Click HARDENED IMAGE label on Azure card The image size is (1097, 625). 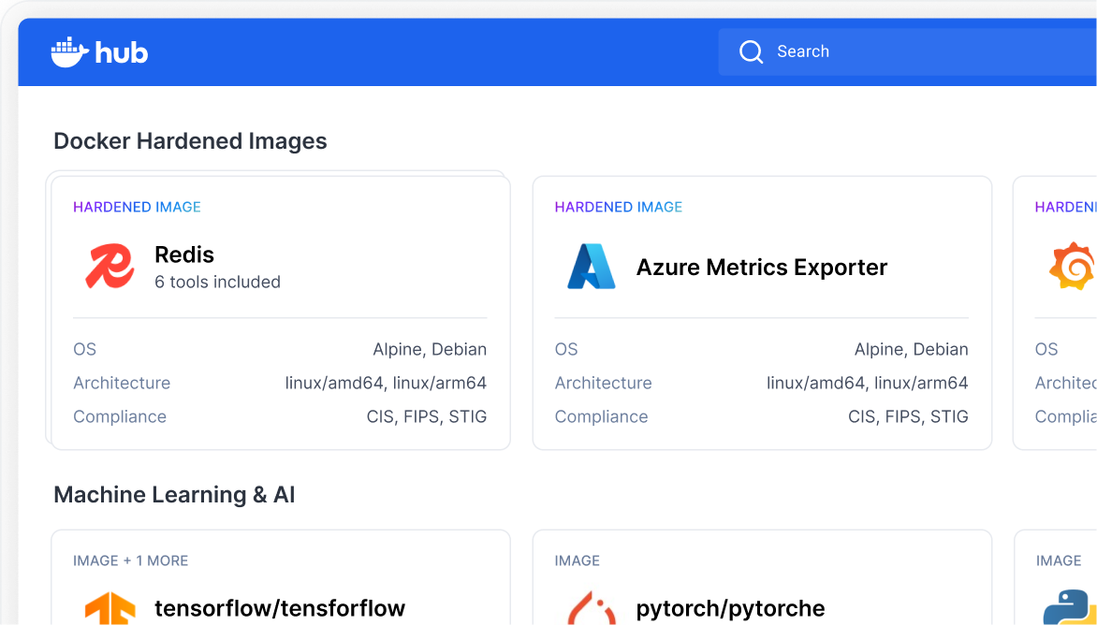[619, 207]
